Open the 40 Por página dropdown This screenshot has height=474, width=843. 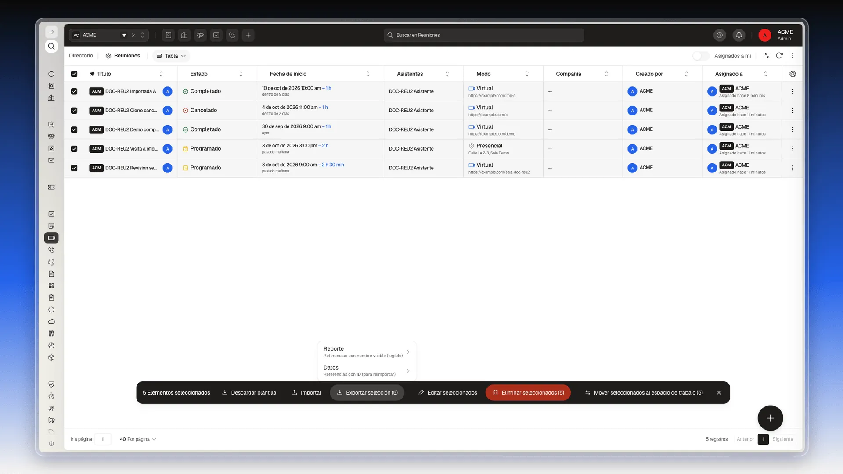coord(138,439)
